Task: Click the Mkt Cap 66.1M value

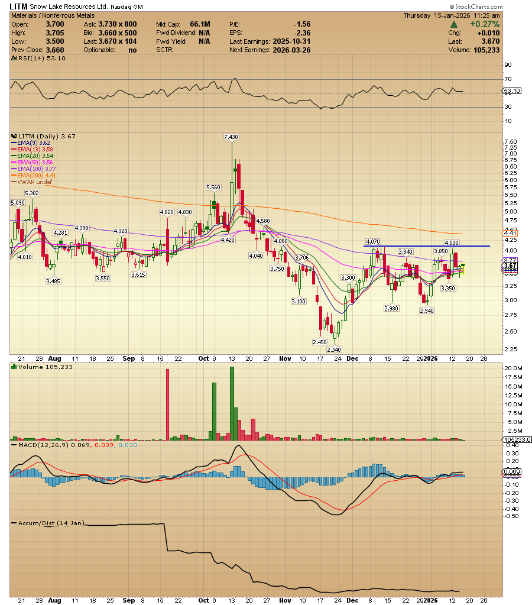Action: point(200,24)
